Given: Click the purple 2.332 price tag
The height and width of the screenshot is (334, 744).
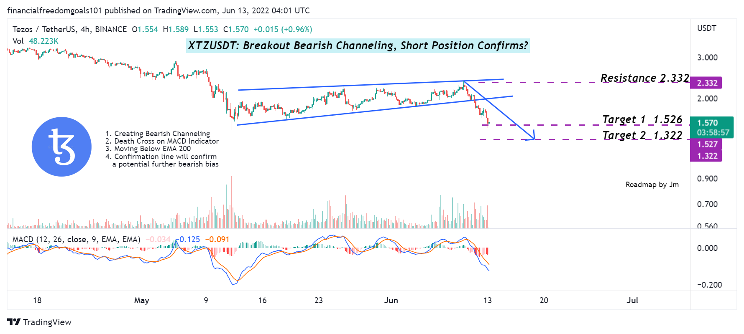Looking at the screenshot, I should [706, 83].
